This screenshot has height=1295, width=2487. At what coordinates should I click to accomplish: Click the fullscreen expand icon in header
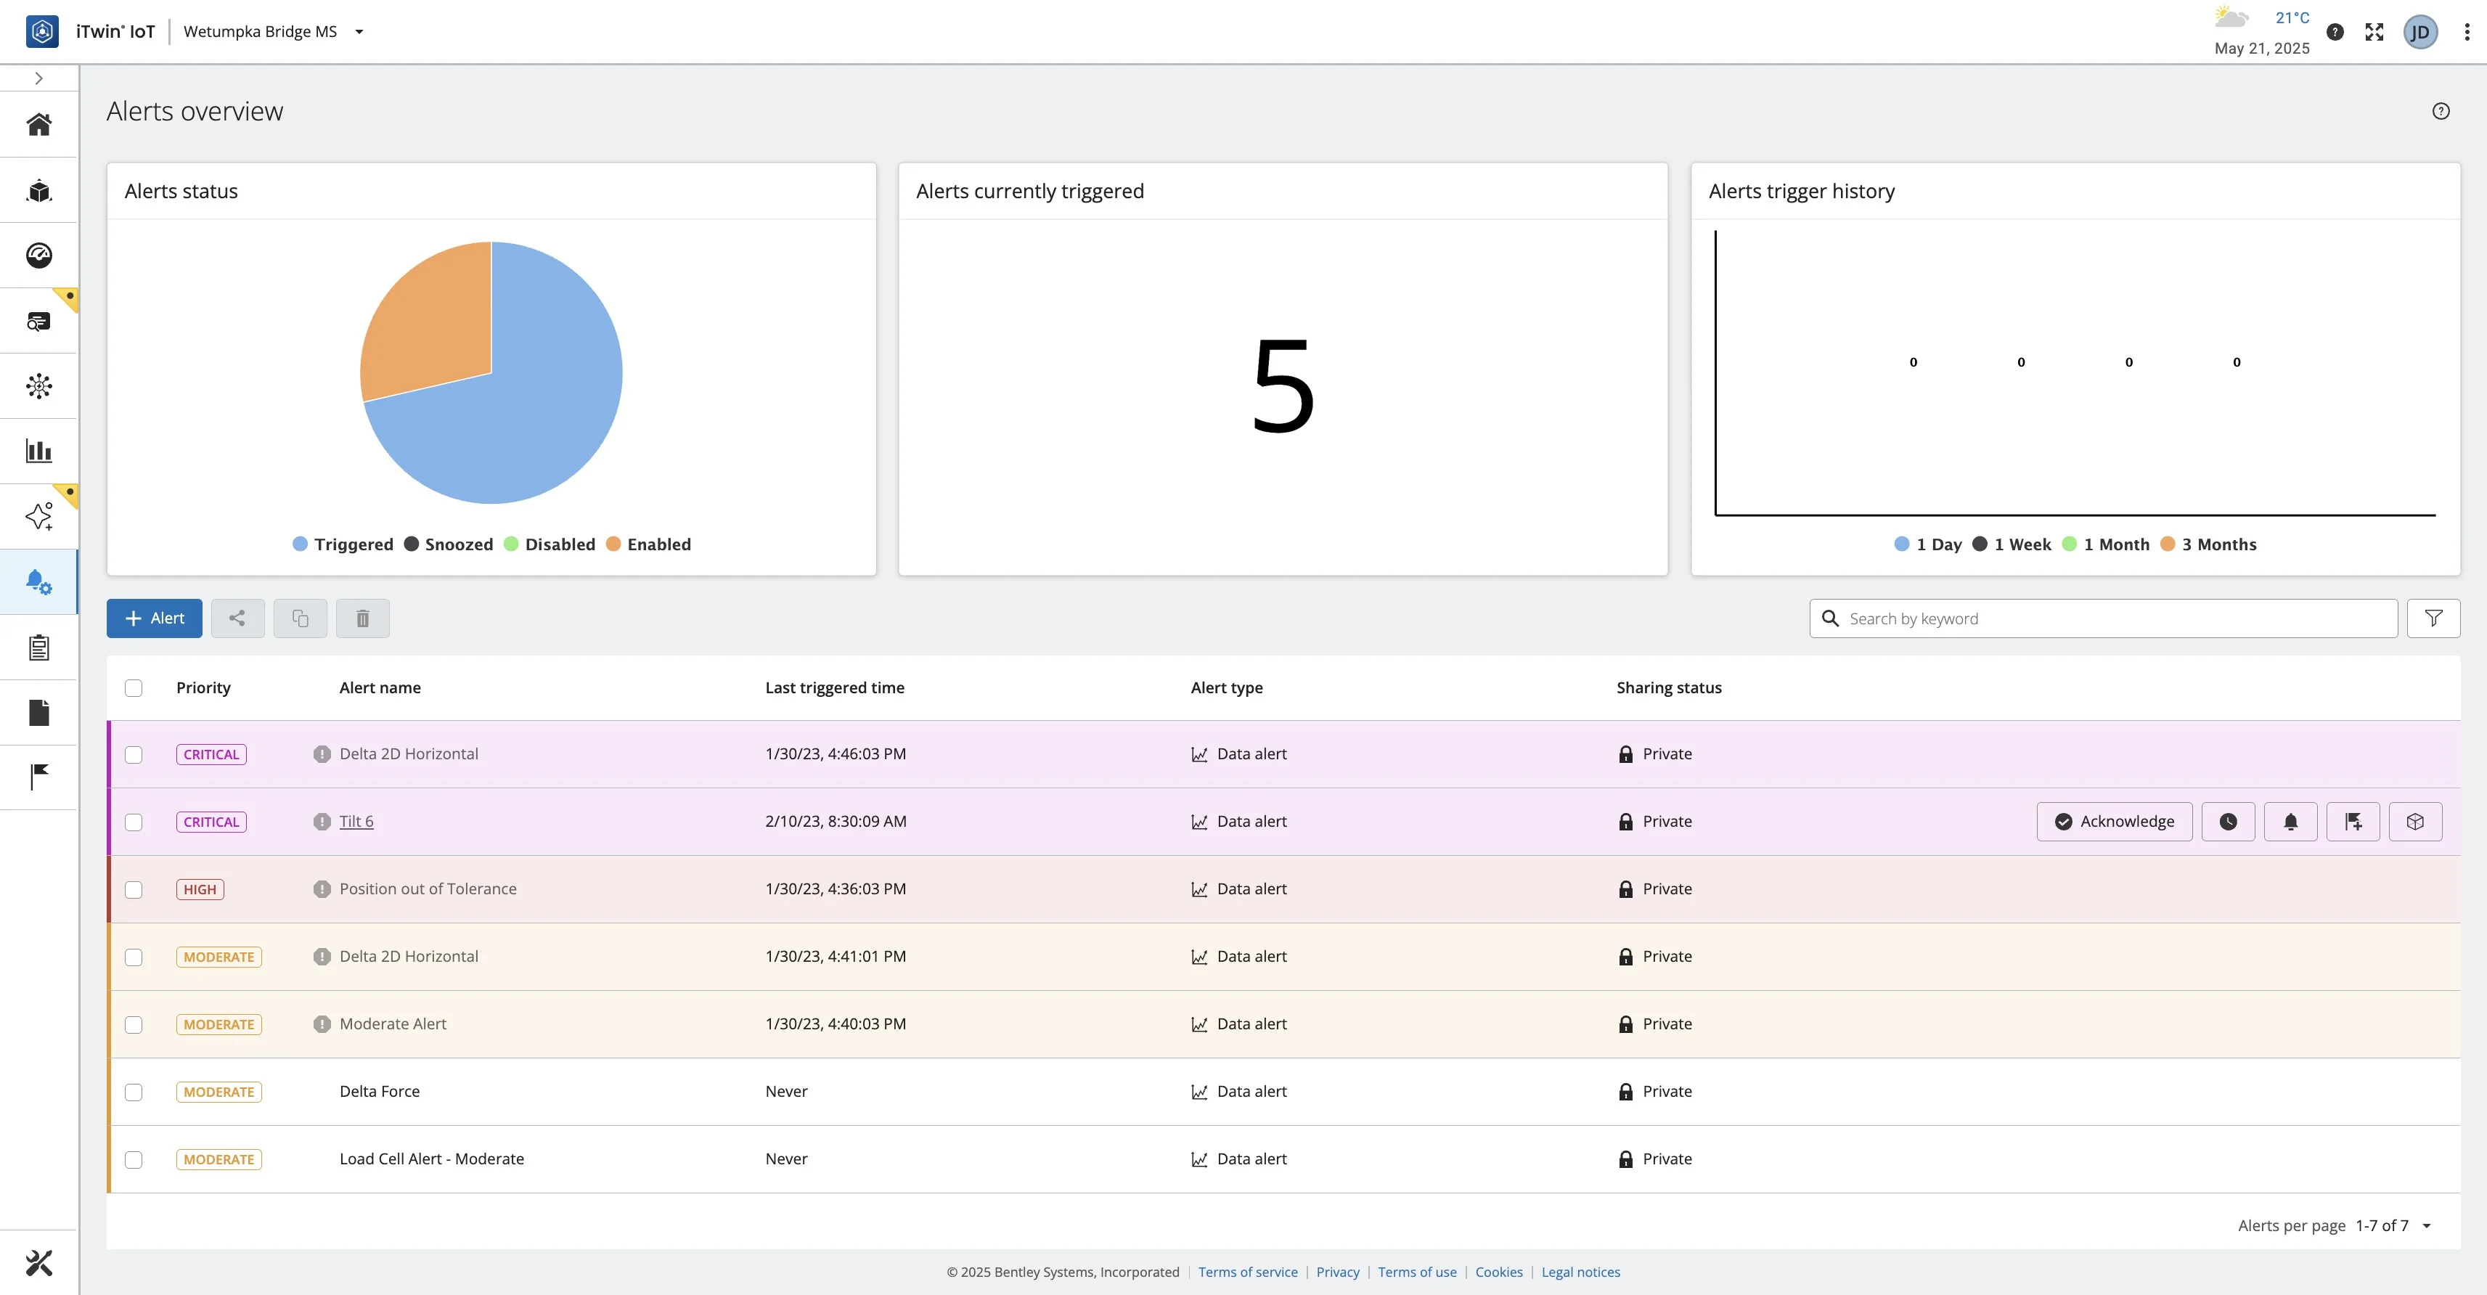(x=2374, y=32)
